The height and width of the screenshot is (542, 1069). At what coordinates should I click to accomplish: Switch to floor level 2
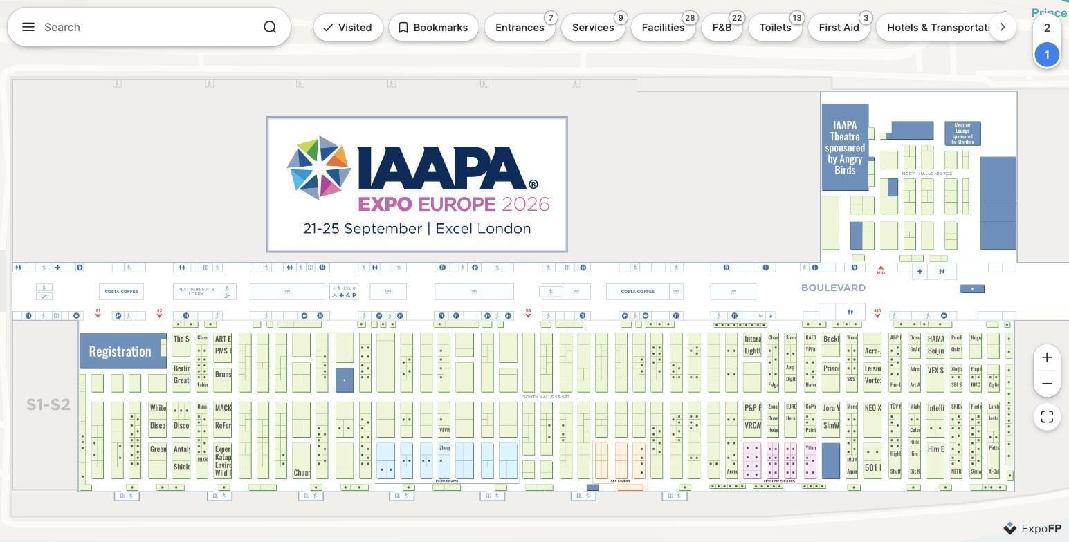pyautogui.click(x=1047, y=28)
